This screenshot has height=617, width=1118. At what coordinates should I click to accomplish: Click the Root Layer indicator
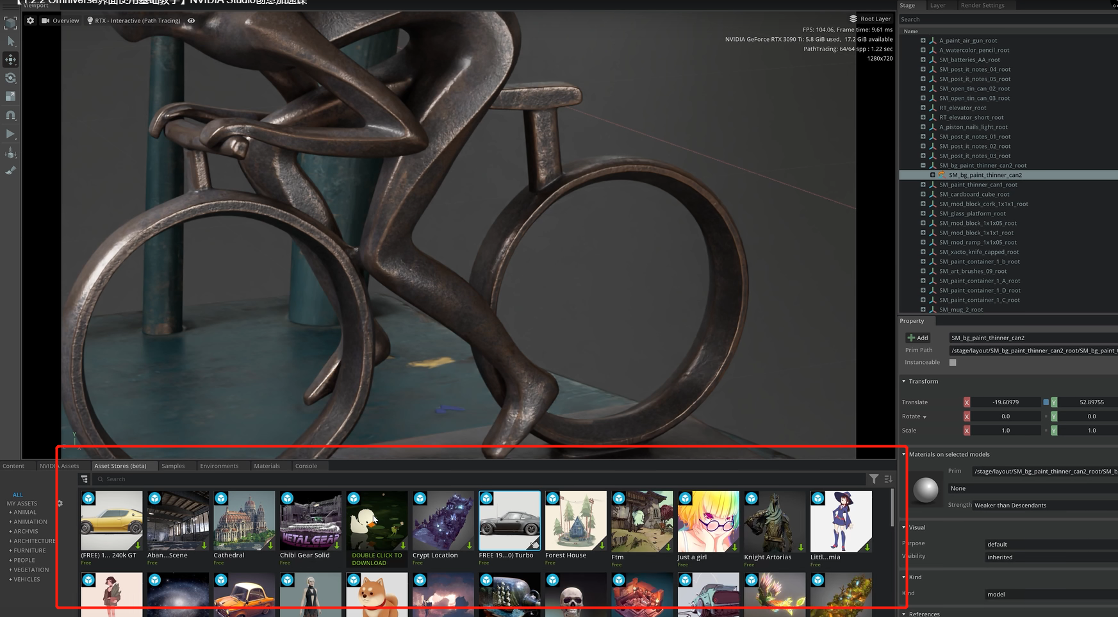click(870, 19)
